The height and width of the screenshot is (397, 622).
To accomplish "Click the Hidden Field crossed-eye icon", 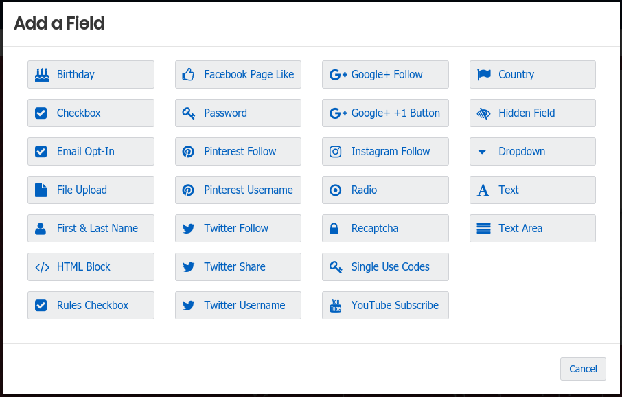I will click(483, 113).
